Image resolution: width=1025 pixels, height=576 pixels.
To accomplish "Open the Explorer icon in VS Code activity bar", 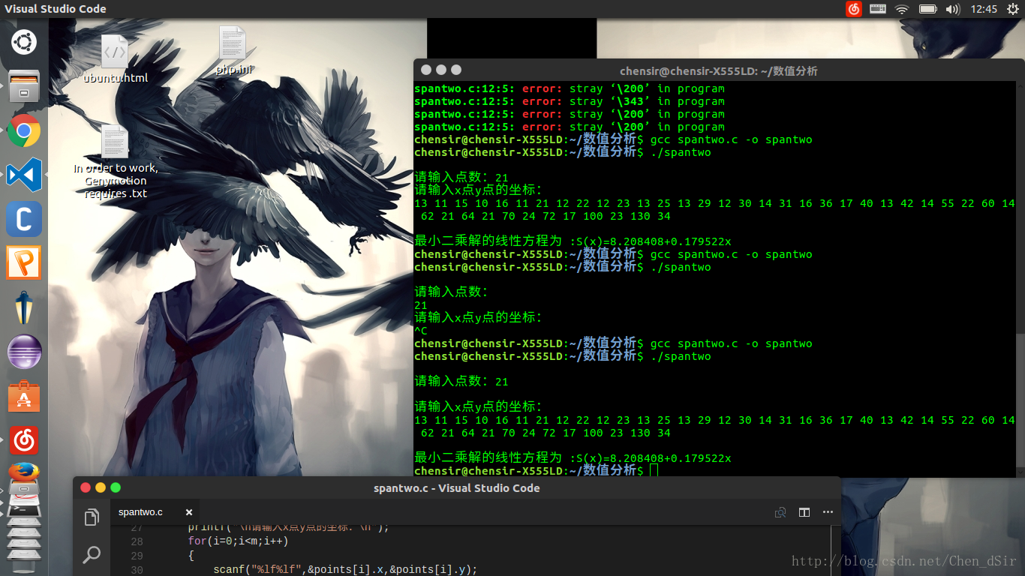I will (92, 517).
